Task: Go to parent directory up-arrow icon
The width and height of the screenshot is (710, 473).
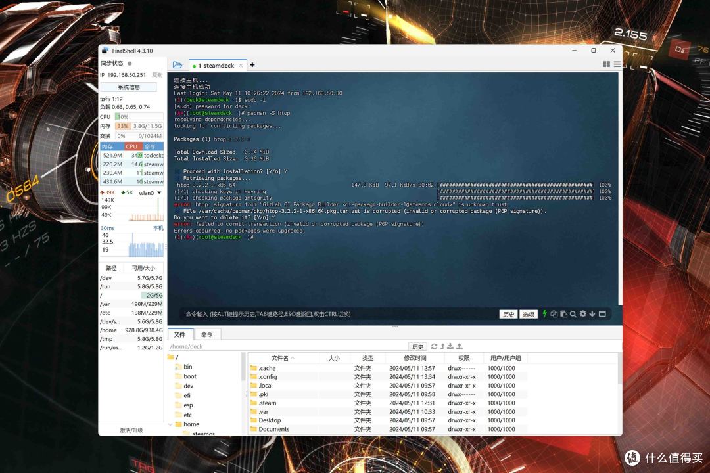Action: pos(442,346)
